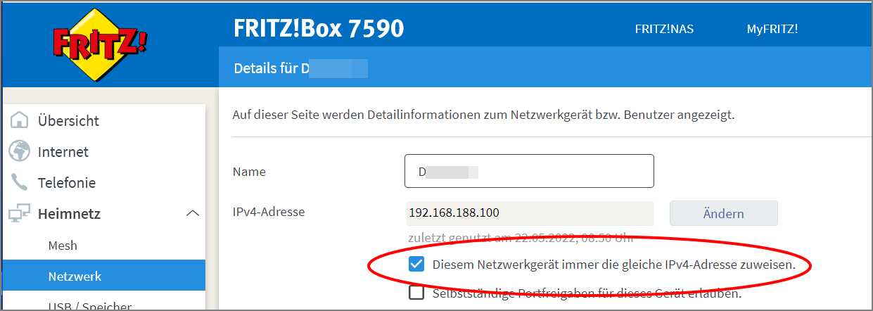Click the 'zuletzt genutzt am' timestamp text
The width and height of the screenshot is (873, 311).
tap(521, 238)
